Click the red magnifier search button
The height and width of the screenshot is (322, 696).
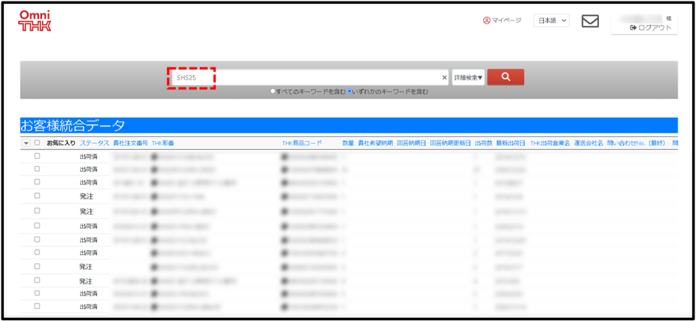pos(506,77)
